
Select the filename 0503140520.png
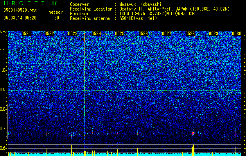tap(20, 11)
